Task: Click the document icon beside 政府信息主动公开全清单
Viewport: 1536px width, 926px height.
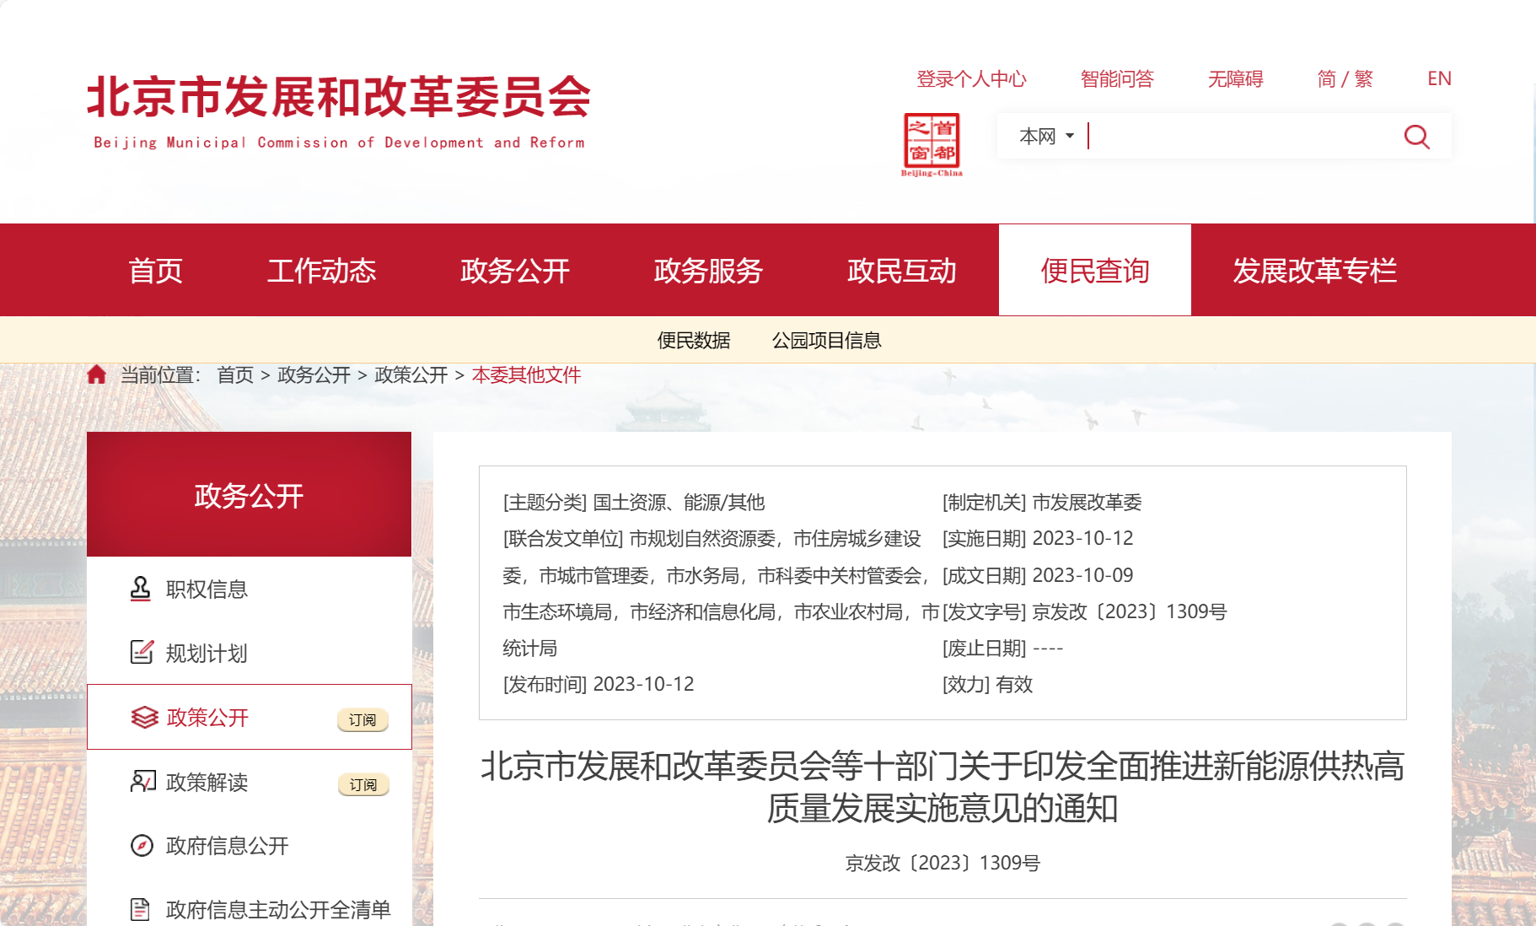Action: tap(141, 909)
